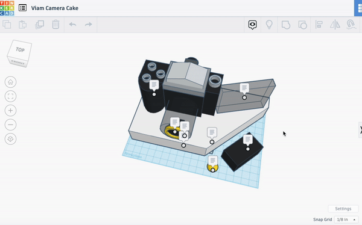This screenshot has height=225, width=362.
Task: Open the Settings button
Action: point(343,209)
